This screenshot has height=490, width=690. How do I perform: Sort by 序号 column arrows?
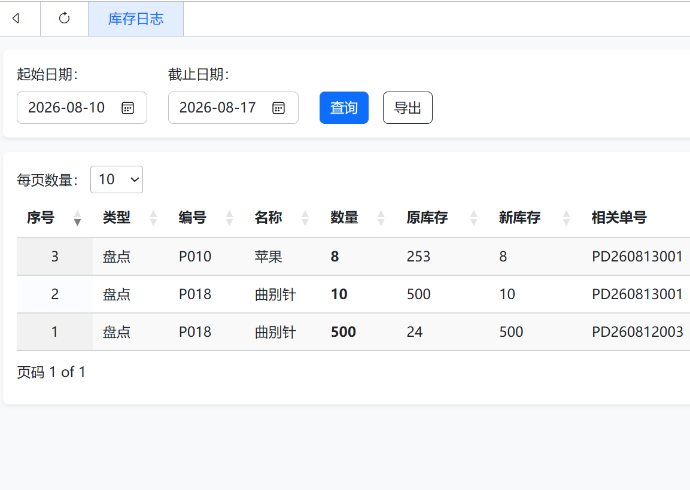click(x=77, y=218)
